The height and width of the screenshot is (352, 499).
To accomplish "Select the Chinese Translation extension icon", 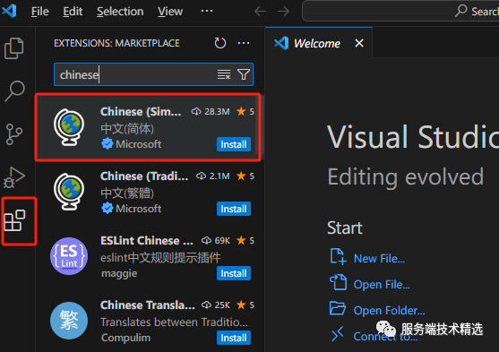I will [69, 321].
